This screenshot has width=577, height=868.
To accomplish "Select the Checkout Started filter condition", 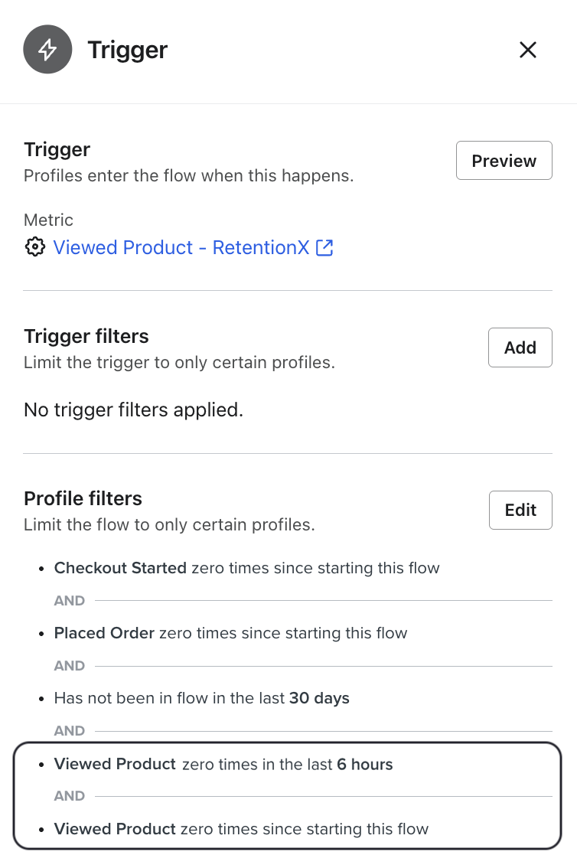I will (246, 568).
